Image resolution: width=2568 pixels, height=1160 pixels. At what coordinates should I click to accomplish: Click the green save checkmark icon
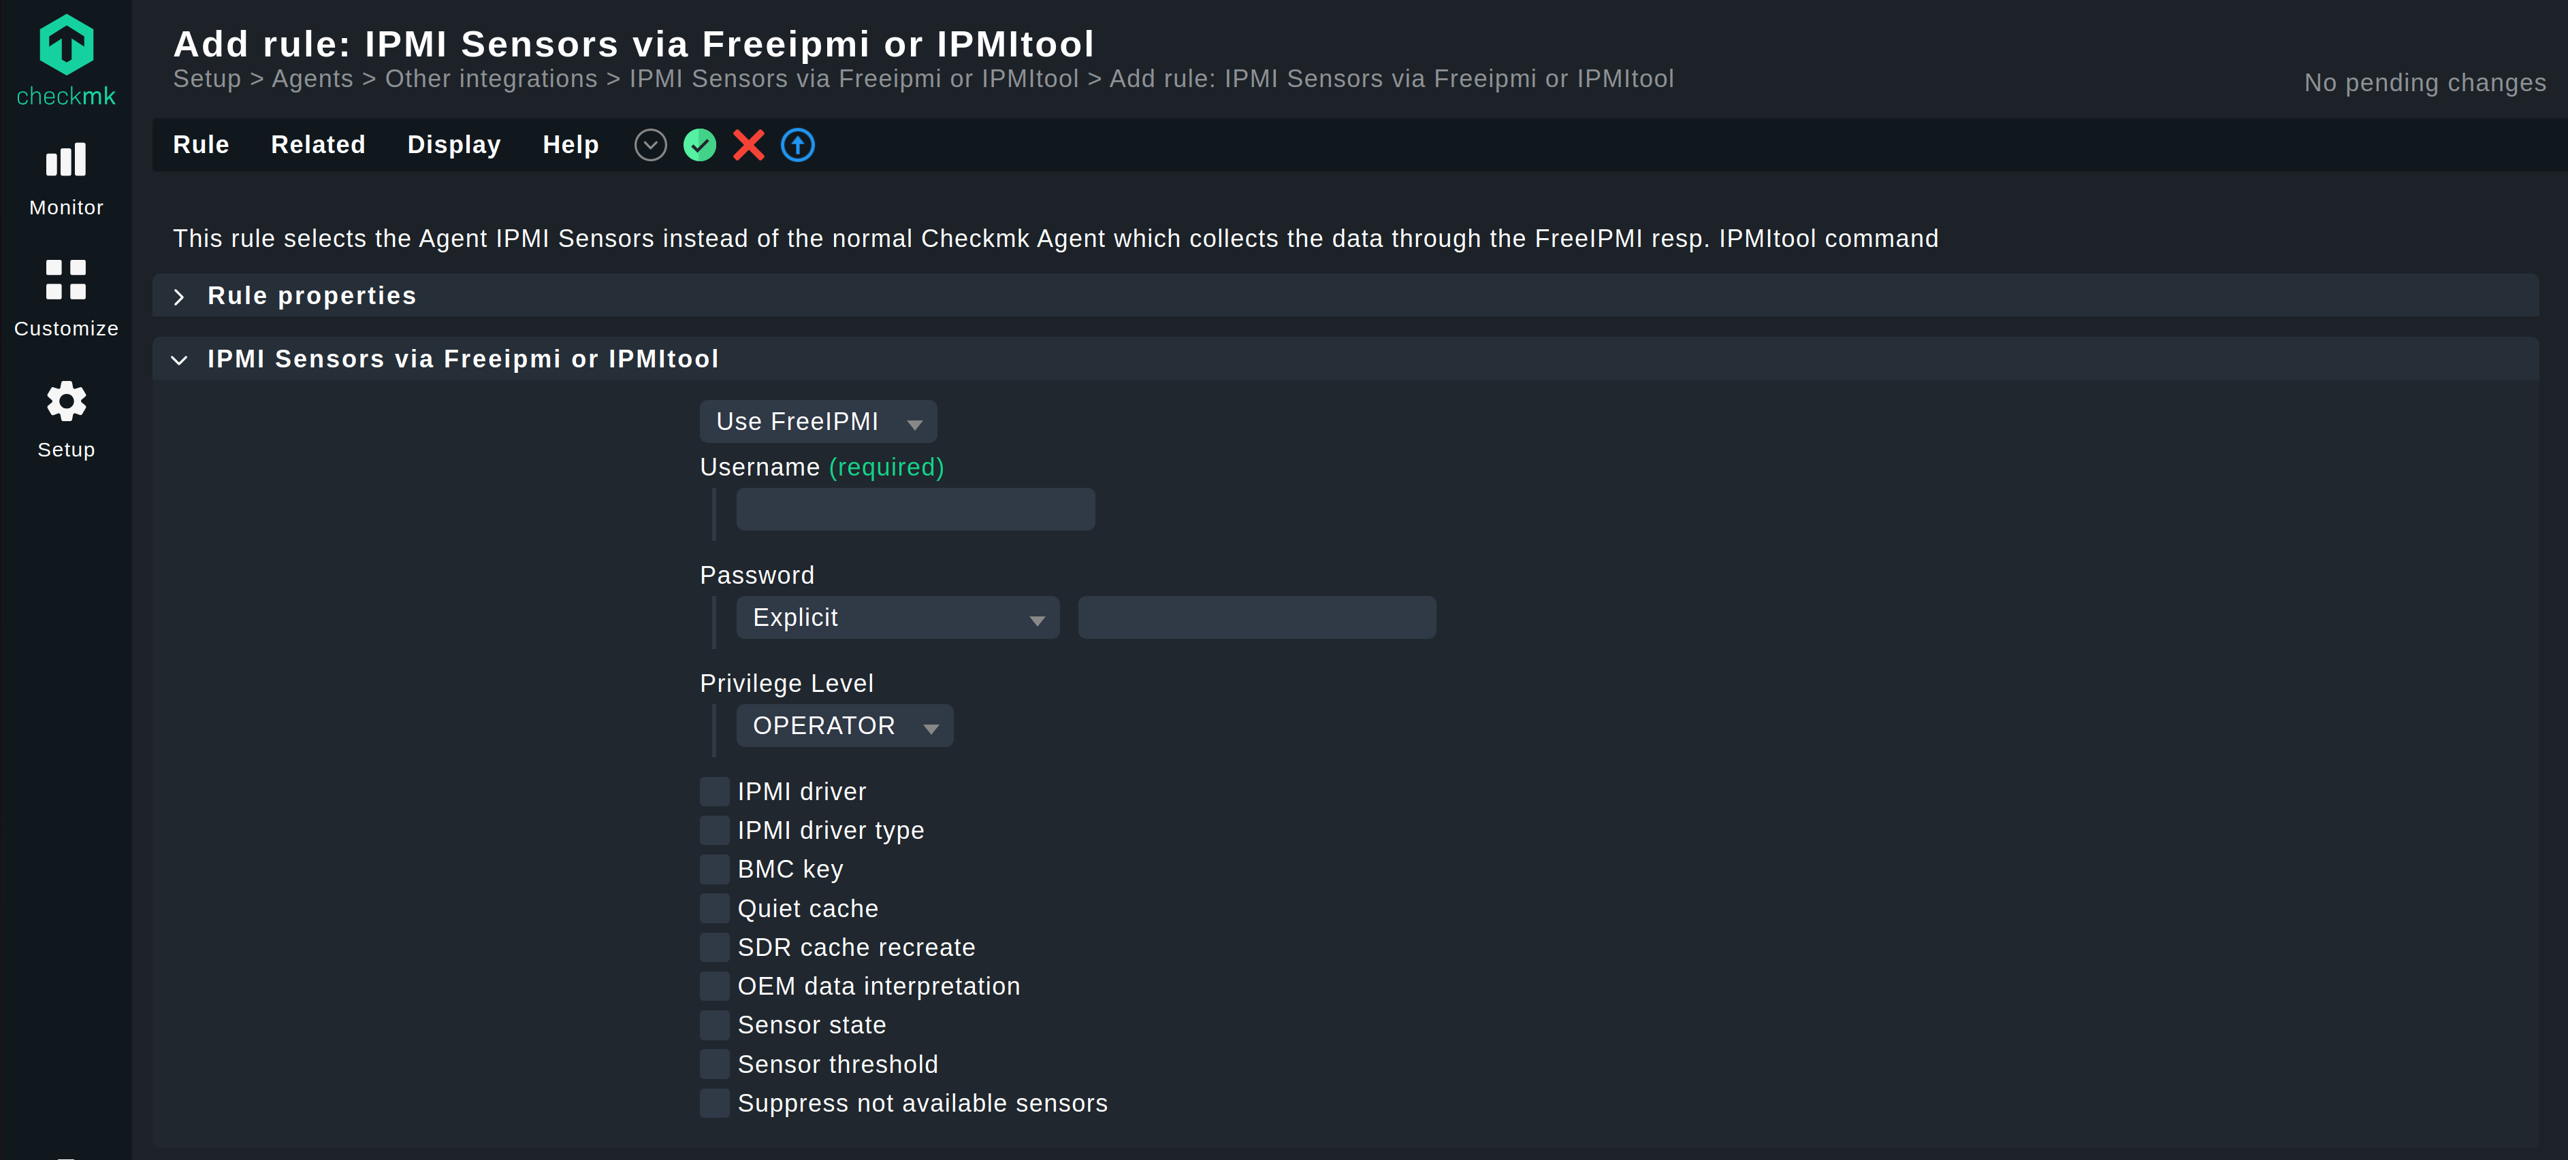coord(700,146)
